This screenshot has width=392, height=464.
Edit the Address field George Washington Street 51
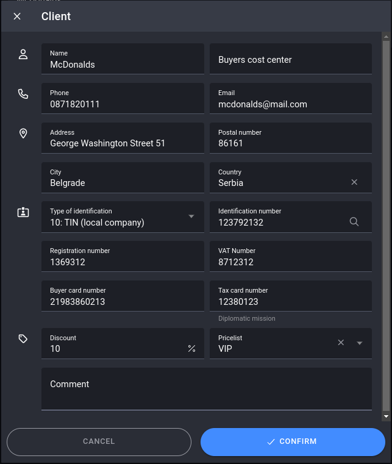(123, 138)
